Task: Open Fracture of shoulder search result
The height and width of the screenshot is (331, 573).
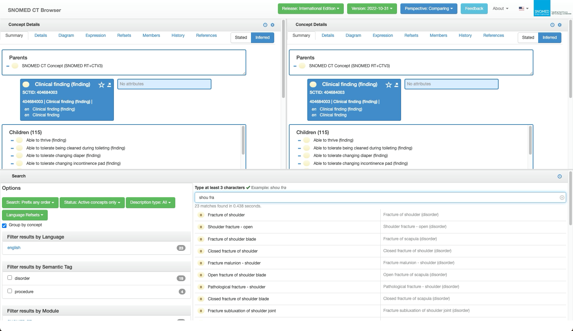Action: coord(226,215)
